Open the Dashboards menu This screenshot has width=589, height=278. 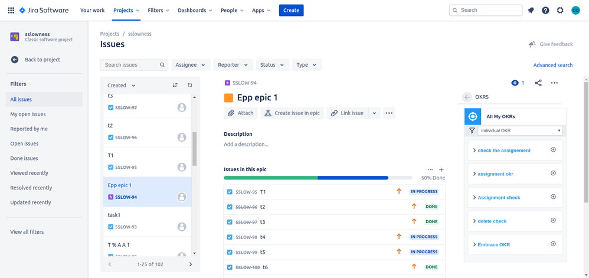[x=195, y=11]
